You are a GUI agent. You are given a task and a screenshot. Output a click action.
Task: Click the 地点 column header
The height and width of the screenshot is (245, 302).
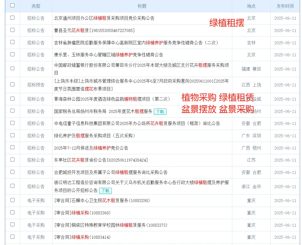[251, 6]
